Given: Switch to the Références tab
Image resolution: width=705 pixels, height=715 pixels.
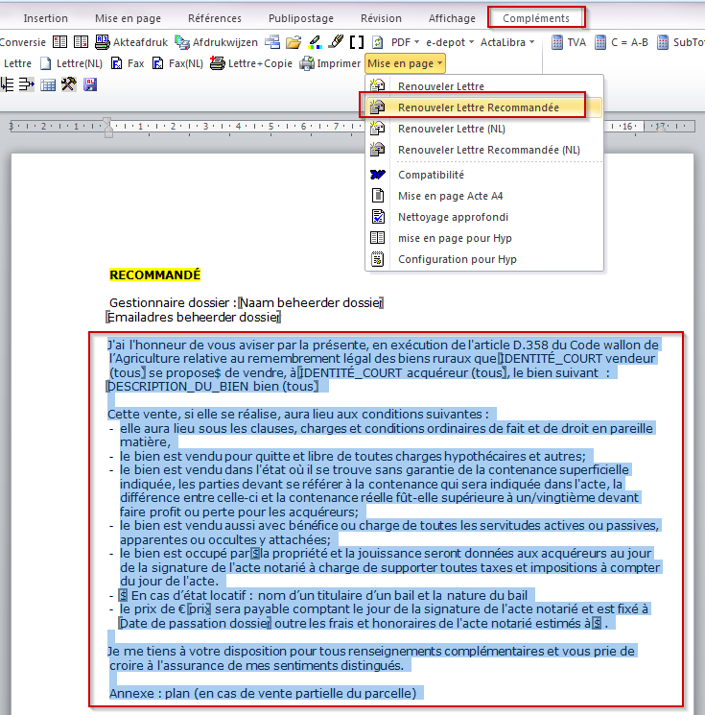Looking at the screenshot, I should 215,18.
